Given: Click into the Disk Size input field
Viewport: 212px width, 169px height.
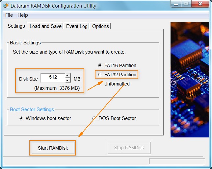Looking at the screenshot, I should pos(53,78).
